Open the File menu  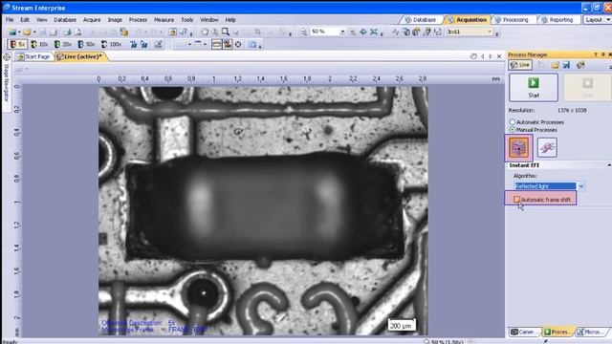(10, 19)
